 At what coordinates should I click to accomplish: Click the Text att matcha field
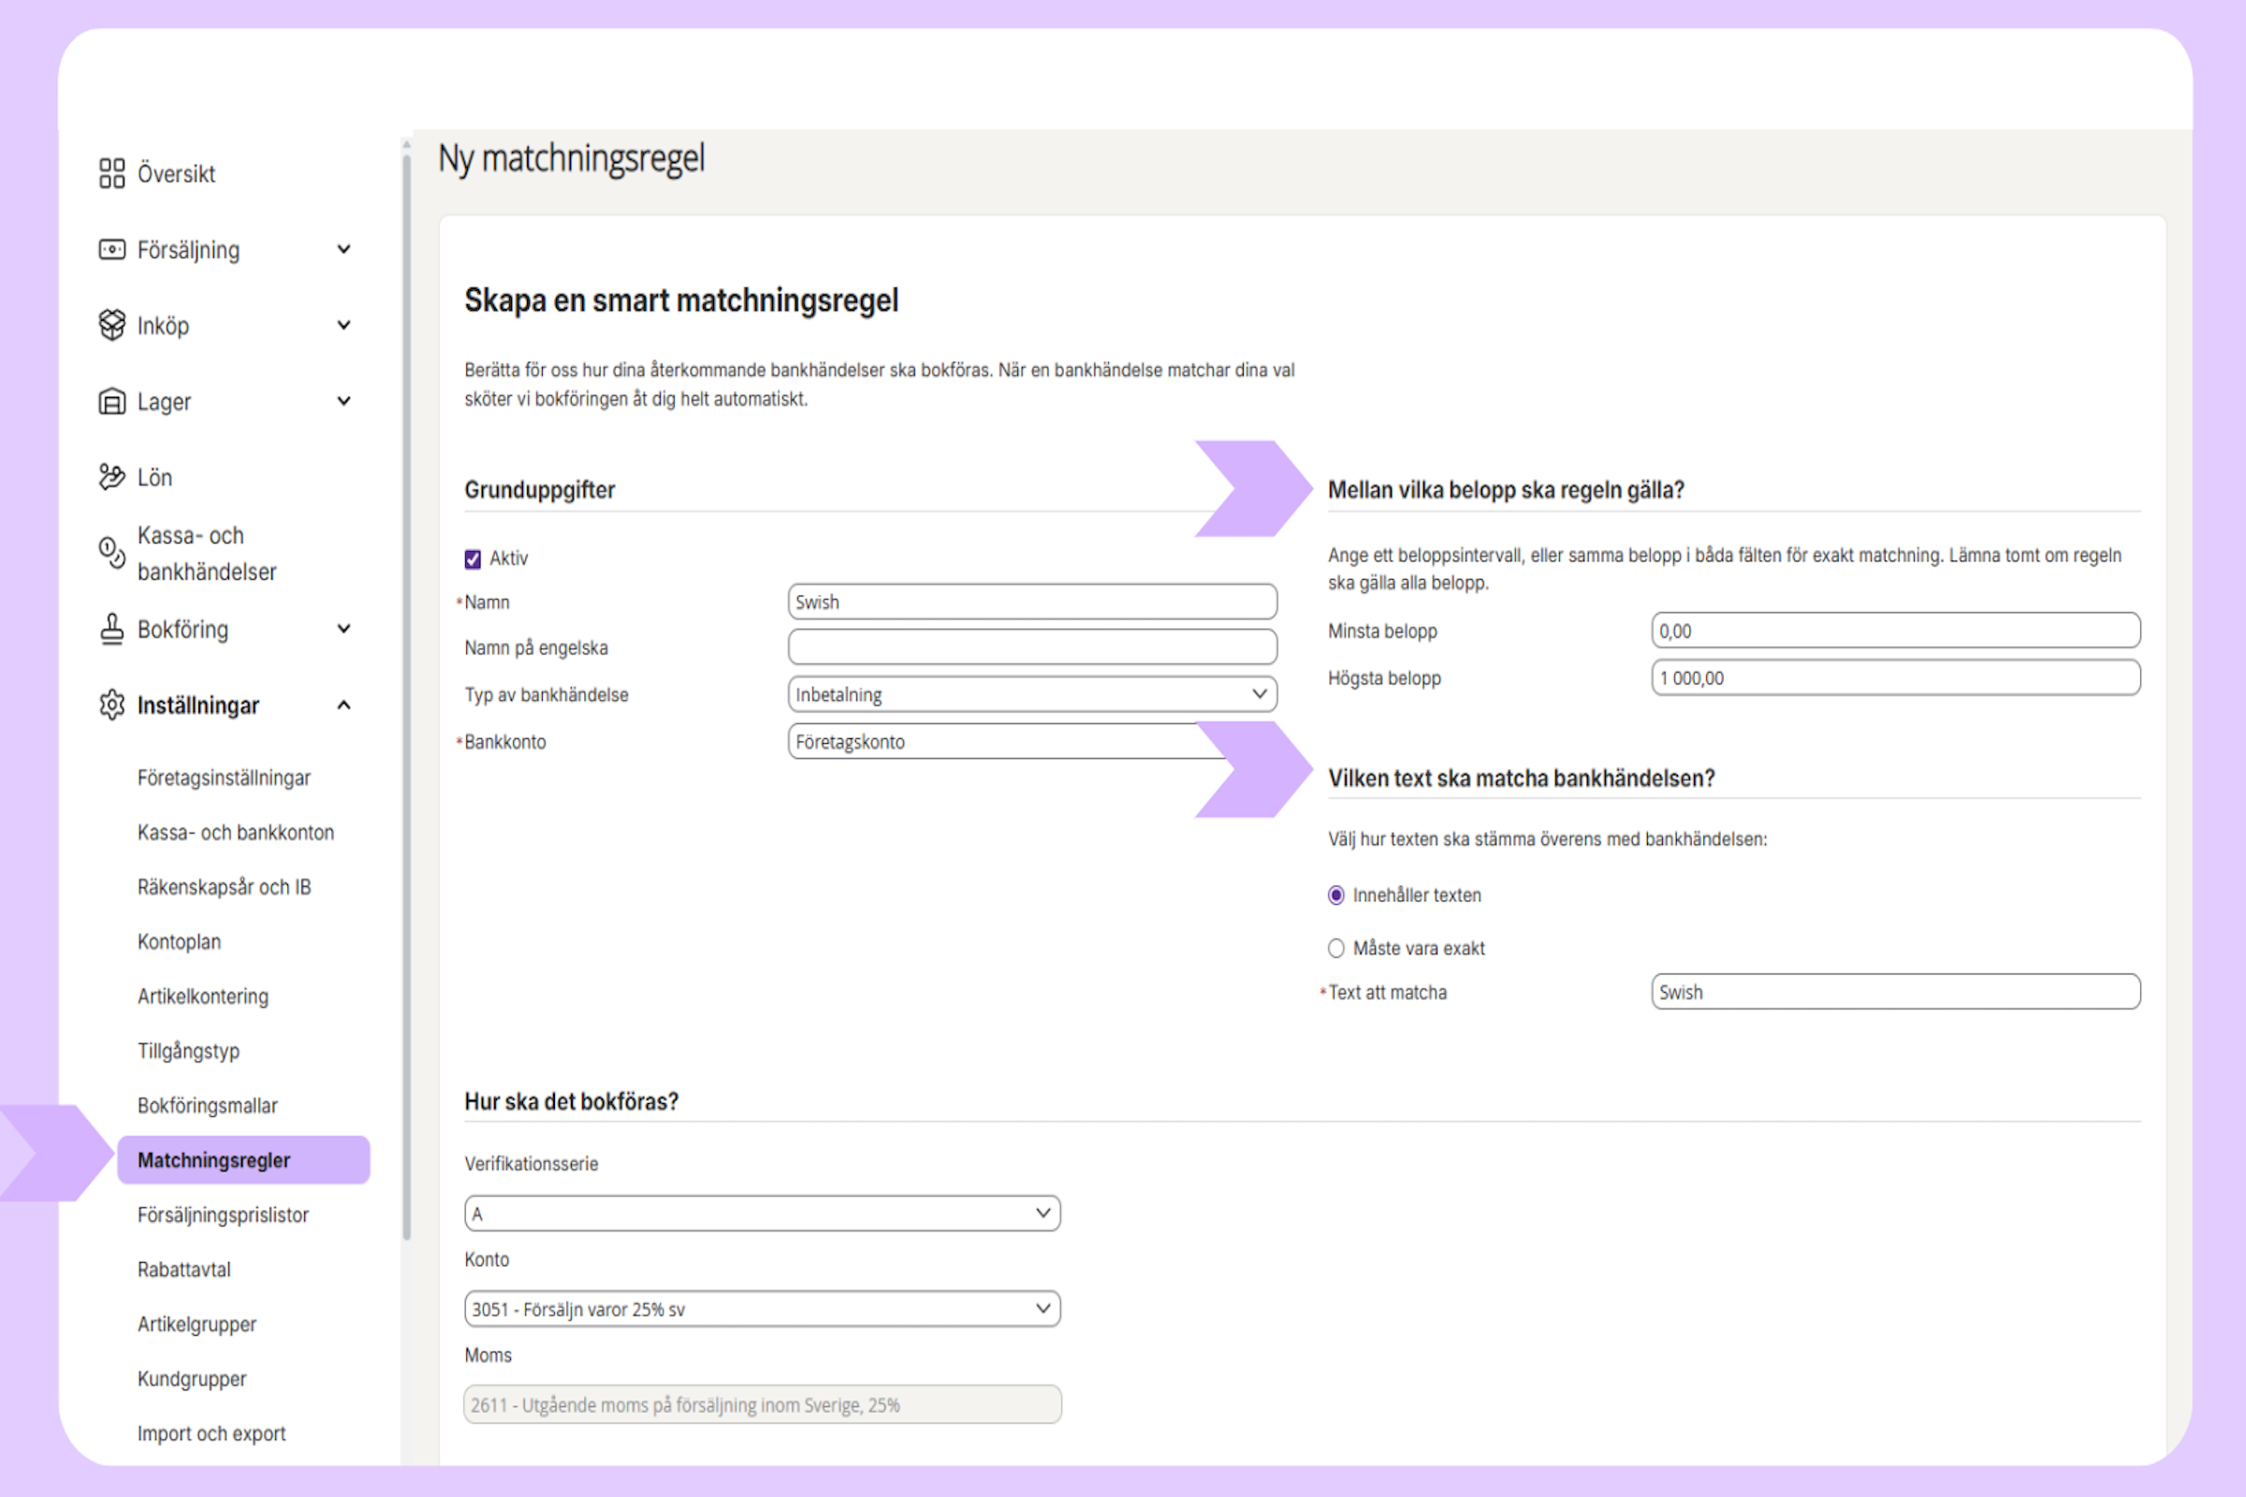(x=1896, y=992)
